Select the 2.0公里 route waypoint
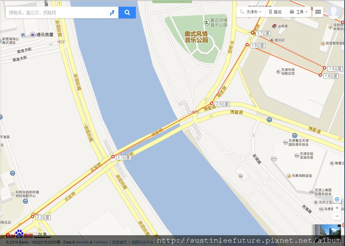The width and height of the screenshot is (345, 246). coord(212,103)
